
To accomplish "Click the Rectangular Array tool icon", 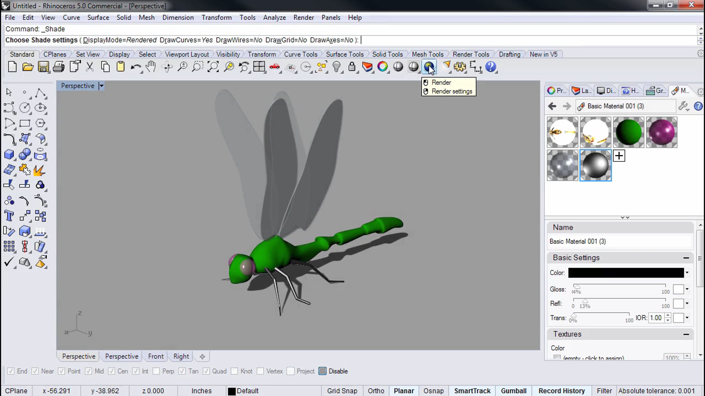I will click(x=9, y=246).
